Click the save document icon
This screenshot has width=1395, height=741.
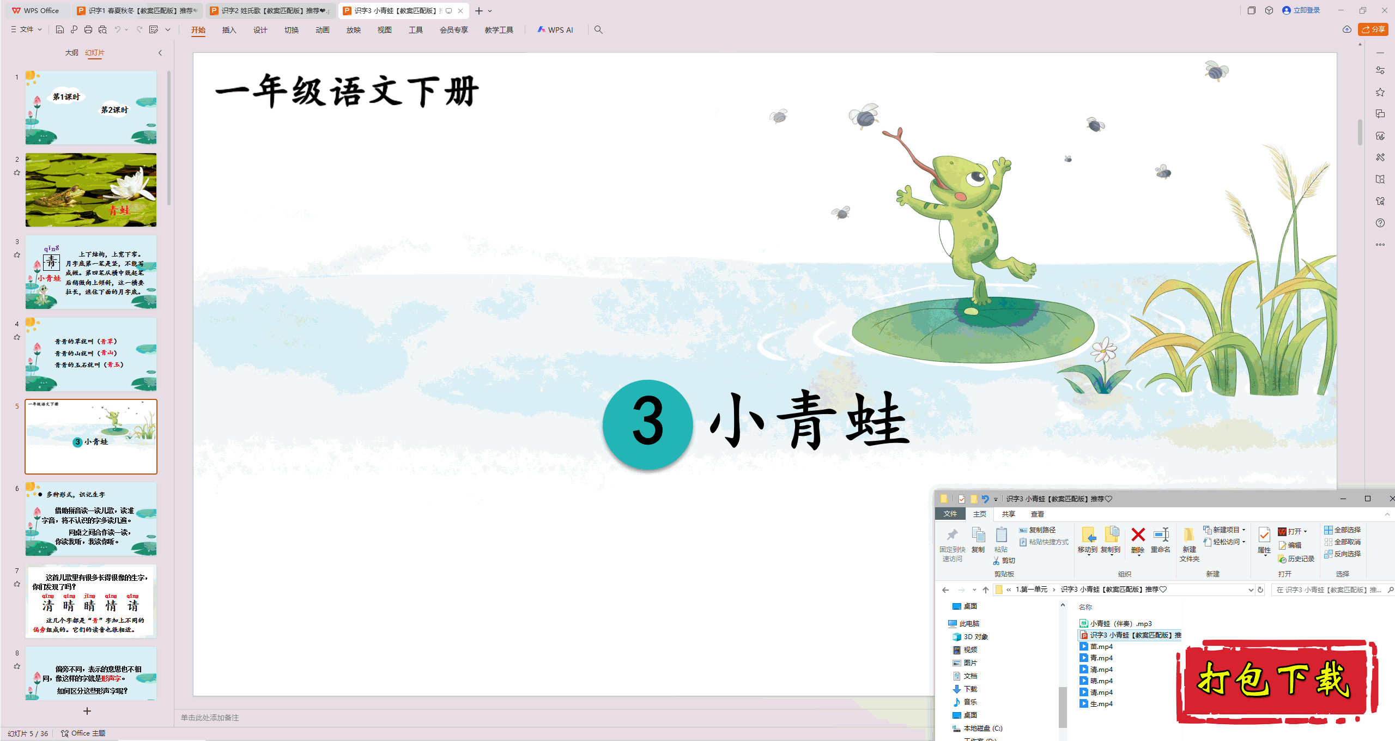[60, 30]
